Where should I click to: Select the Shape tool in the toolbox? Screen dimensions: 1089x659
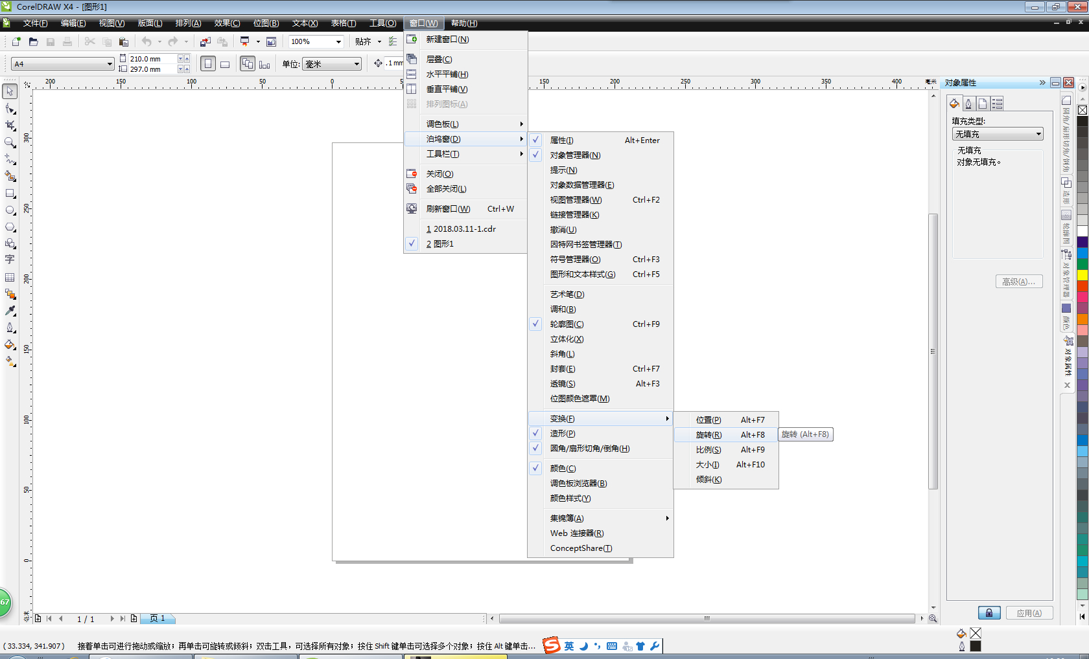pos(10,108)
